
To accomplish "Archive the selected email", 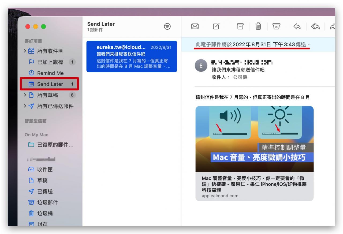I will 240,26.
